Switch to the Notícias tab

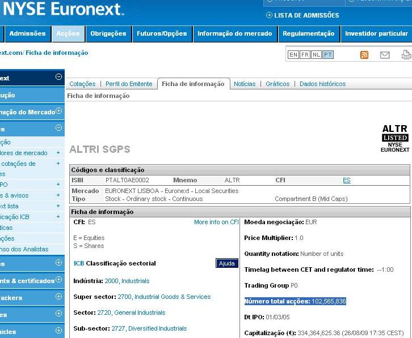pyautogui.click(x=245, y=84)
